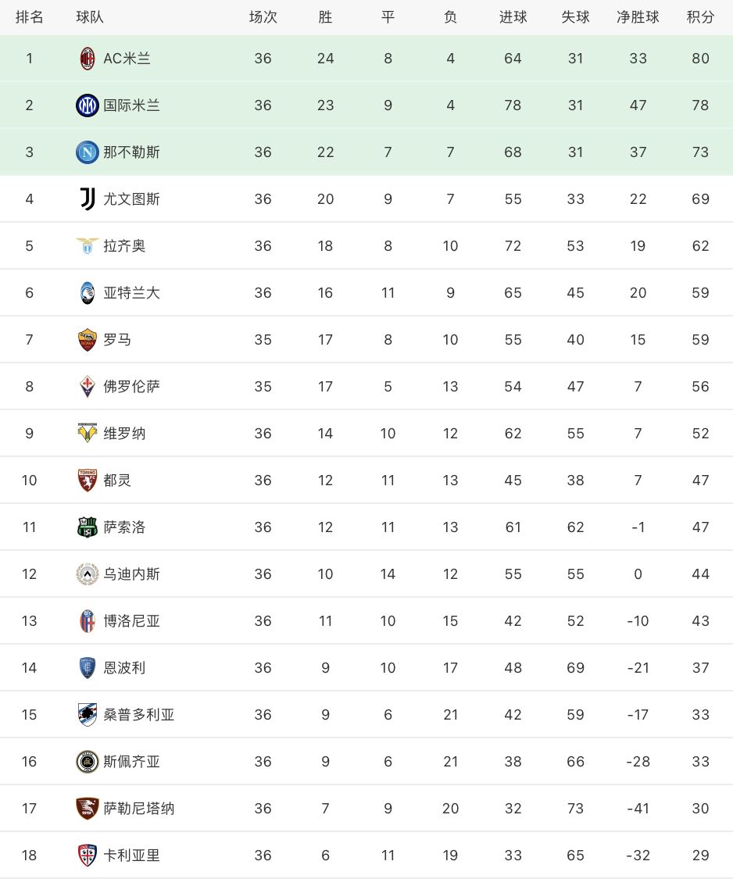Screen dimensions: 733x879
Task: Sort table by 净胜球 column header
Action: (638, 17)
